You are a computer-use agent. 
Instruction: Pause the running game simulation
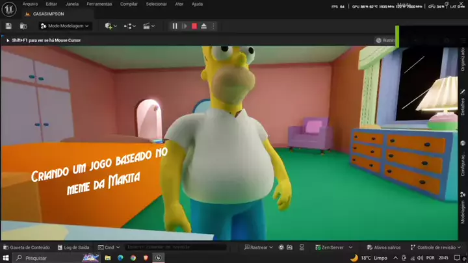pyautogui.click(x=174, y=26)
